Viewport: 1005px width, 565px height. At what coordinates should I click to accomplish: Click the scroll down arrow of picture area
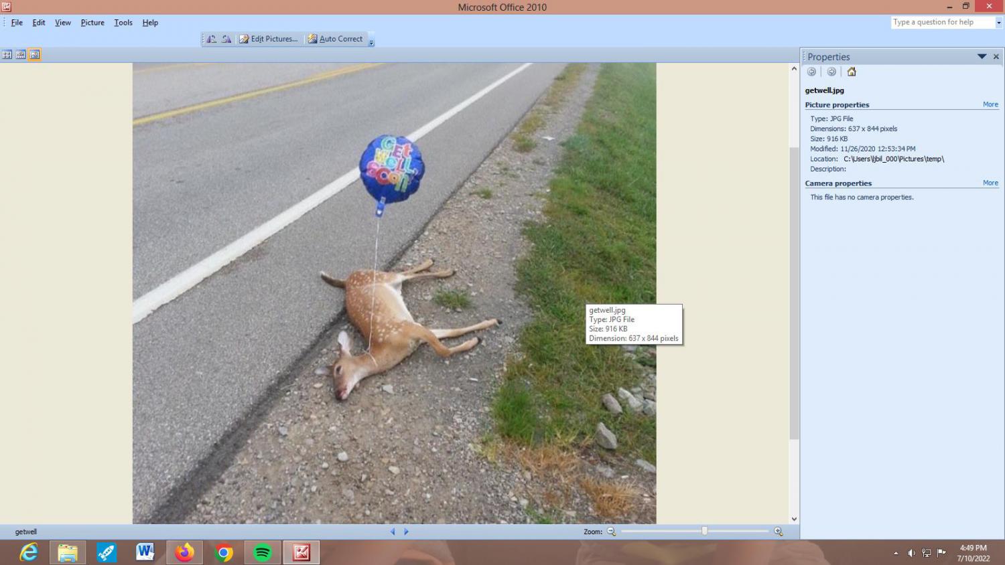click(794, 519)
